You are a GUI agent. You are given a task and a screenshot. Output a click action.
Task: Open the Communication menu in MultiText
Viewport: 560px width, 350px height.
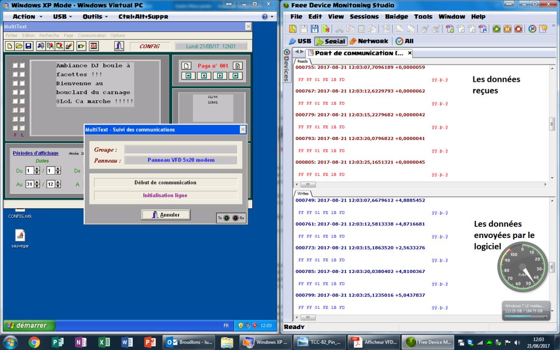tap(92, 35)
